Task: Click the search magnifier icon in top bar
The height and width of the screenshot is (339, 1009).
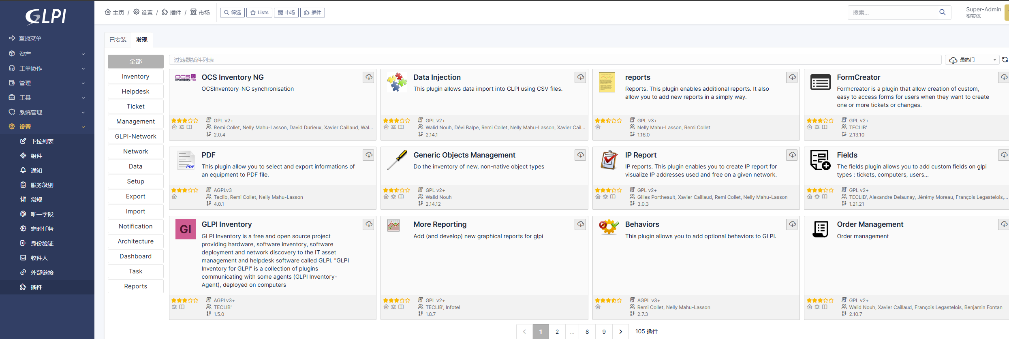Action: (x=943, y=12)
